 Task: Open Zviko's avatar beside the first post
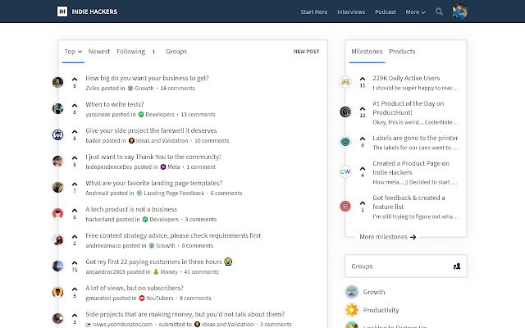(x=57, y=82)
